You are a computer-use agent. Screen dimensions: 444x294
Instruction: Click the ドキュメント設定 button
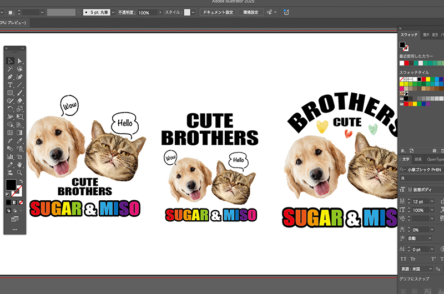(x=218, y=12)
